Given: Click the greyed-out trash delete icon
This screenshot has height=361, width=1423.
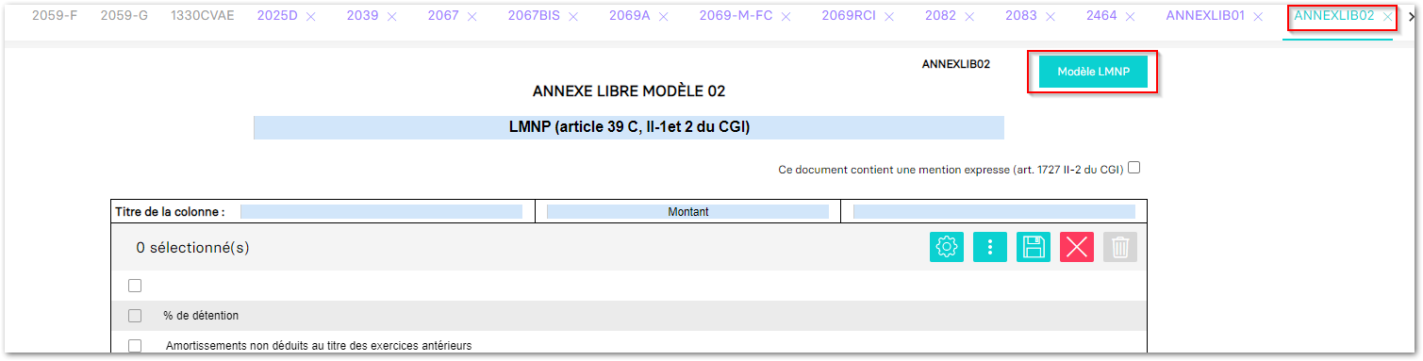Looking at the screenshot, I should pyautogui.click(x=1120, y=247).
